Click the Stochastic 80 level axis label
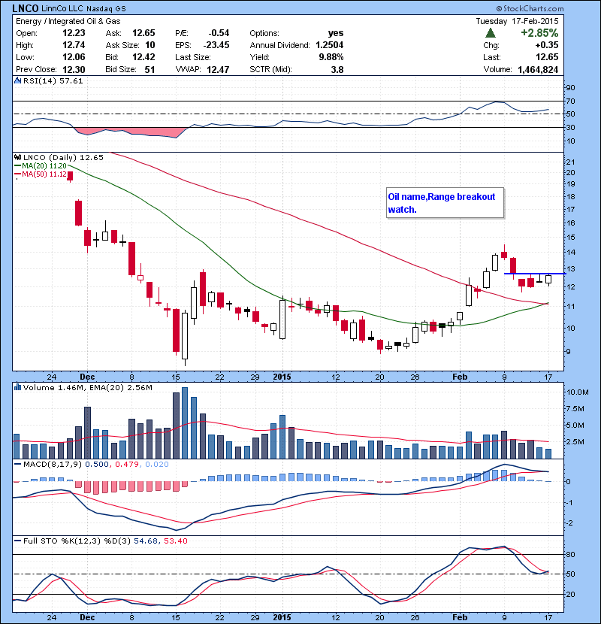The width and height of the screenshot is (601, 624). pyautogui.click(x=571, y=554)
